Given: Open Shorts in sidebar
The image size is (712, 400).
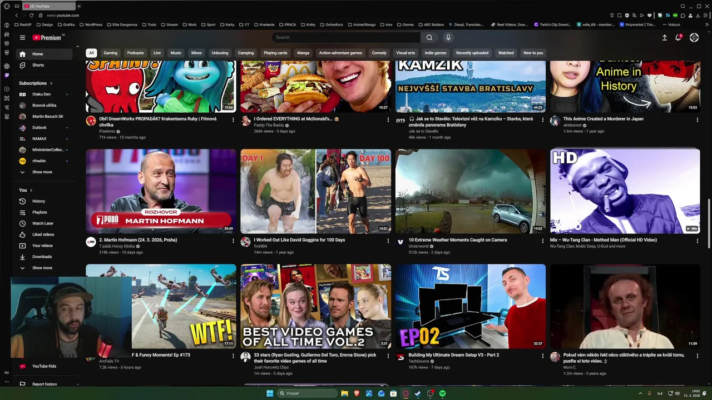Looking at the screenshot, I should 44,65.
